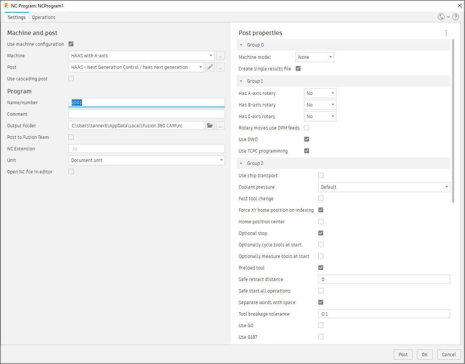
Task: Open the Machine dropdown
Action: pyautogui.click(x=141, y=56)
